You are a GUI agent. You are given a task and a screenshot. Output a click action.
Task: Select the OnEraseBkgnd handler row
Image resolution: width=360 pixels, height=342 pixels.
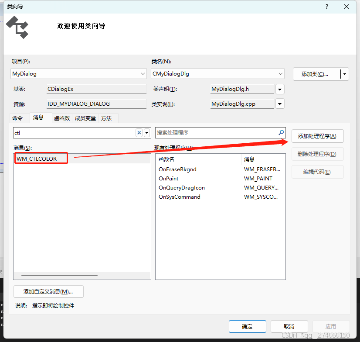pyautogui.click(x=220, y=169)
